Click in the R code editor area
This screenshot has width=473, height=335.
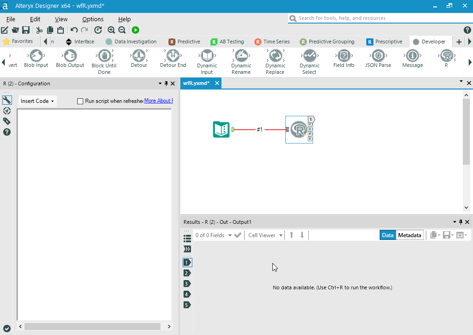coord(94,215)
